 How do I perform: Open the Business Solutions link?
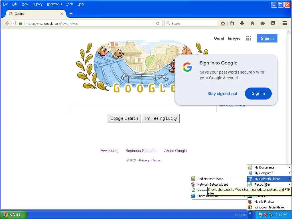[141, 151]
